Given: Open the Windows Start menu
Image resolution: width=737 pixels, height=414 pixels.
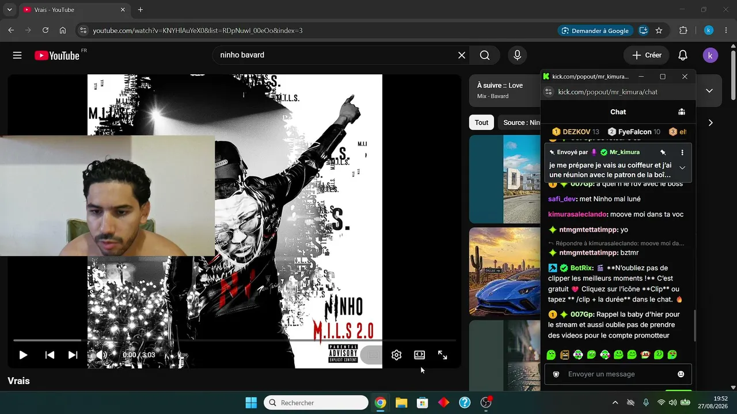Looking at the screenshot, I should pos(252,402).
